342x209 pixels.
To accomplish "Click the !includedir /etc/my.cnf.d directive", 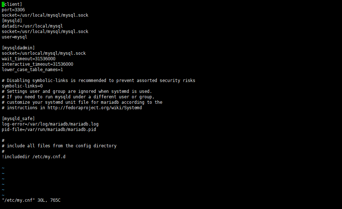I will tap(33, 157).
